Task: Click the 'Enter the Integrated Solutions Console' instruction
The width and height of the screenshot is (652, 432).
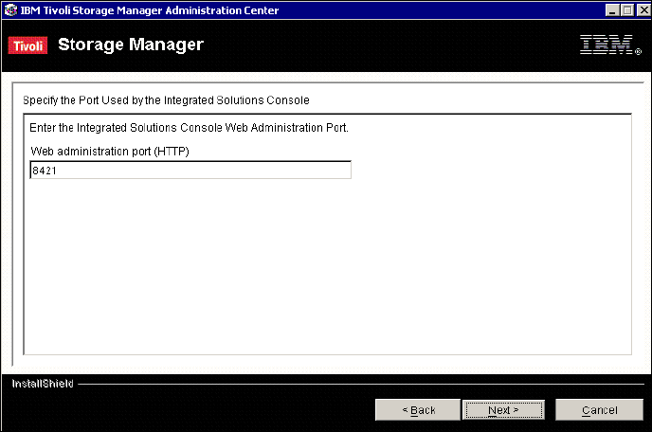Action: pyautogui.click(x=189, y=128)
